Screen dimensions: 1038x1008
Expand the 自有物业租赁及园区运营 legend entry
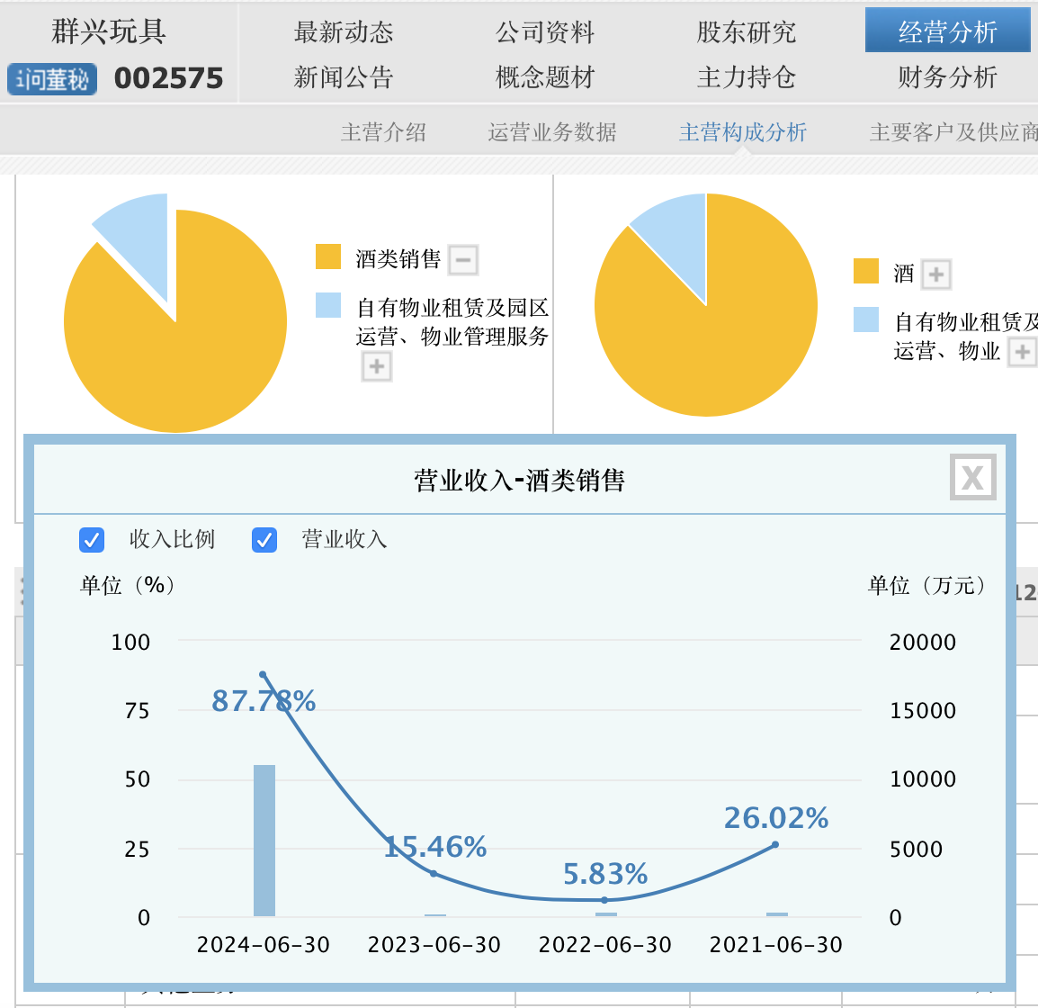point(376,366)
